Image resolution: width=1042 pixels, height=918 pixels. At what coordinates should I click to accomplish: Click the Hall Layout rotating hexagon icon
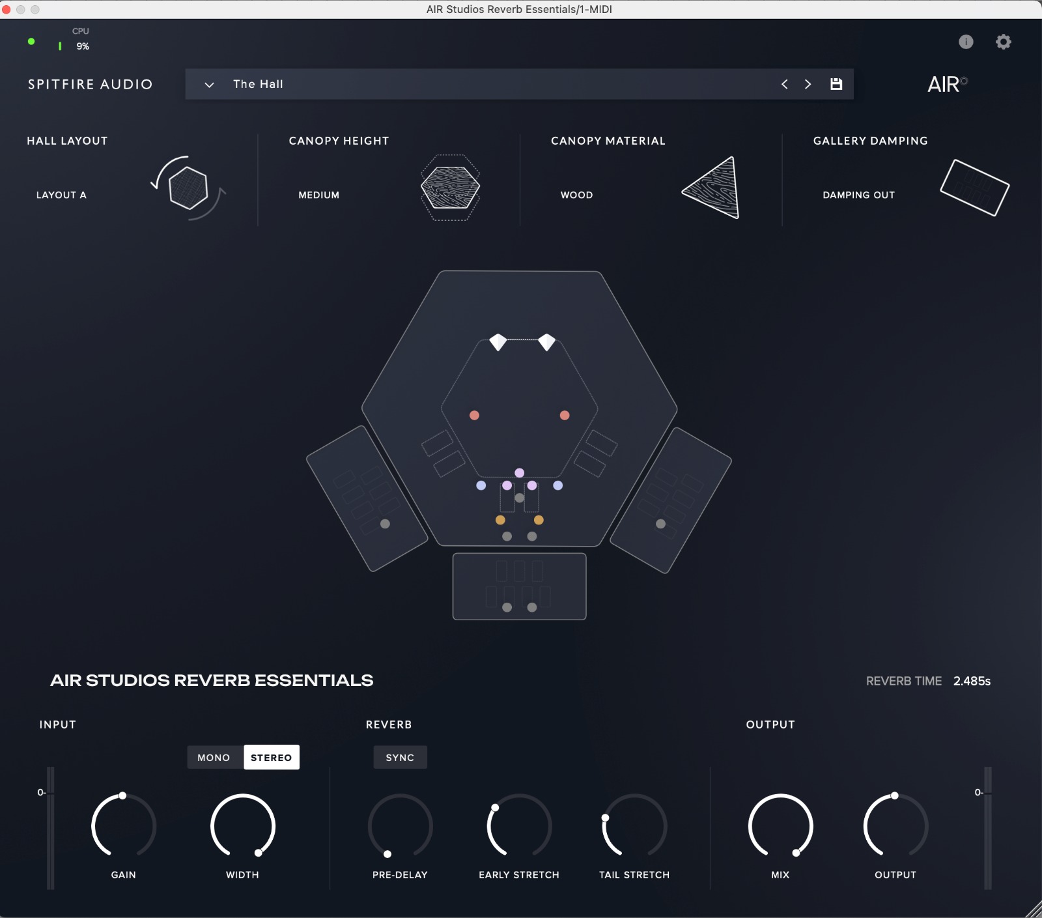(x=188, y=188)
